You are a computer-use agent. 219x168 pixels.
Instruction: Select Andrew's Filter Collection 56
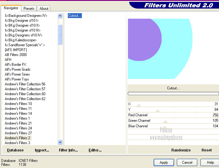[25, 84]
